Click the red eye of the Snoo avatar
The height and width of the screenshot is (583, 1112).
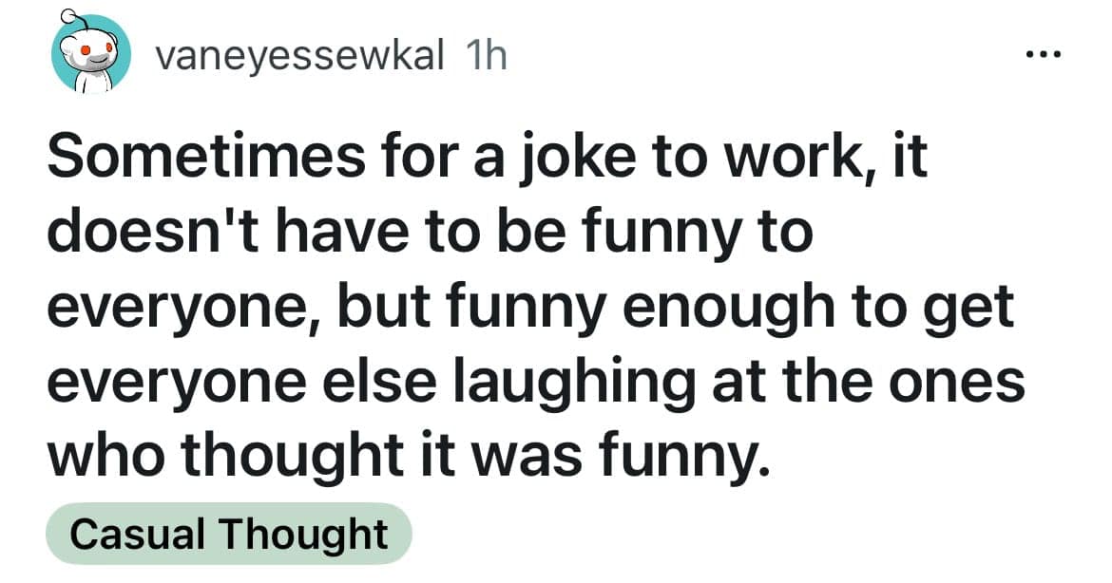[85, 48]
